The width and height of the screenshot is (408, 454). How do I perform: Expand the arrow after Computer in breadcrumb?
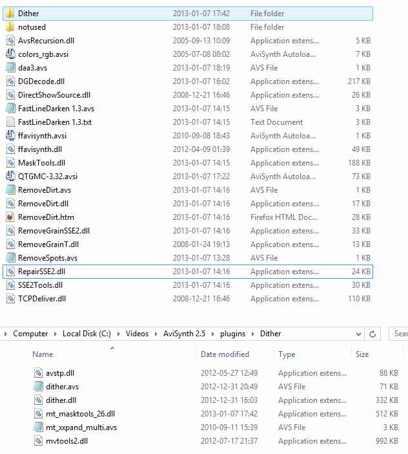(55, 334)
